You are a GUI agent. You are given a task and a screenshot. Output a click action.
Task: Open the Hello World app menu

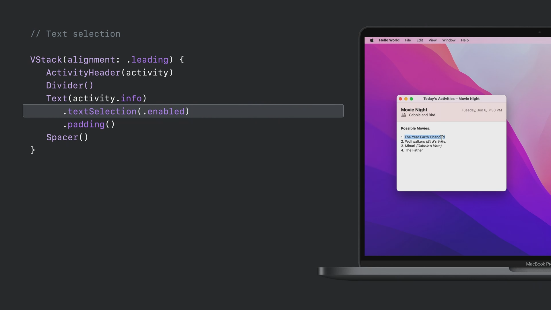pyautogui.click(x=389, y=40)
